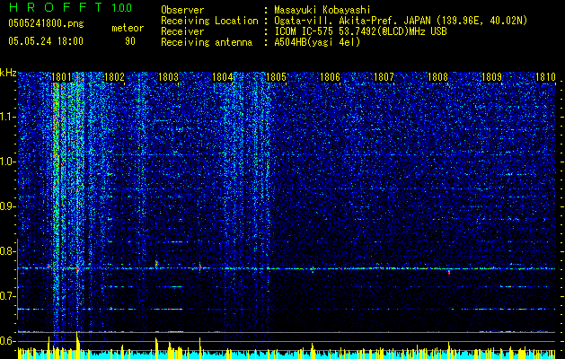Click the receiver ICOM IC-575 text

point(305,31)
